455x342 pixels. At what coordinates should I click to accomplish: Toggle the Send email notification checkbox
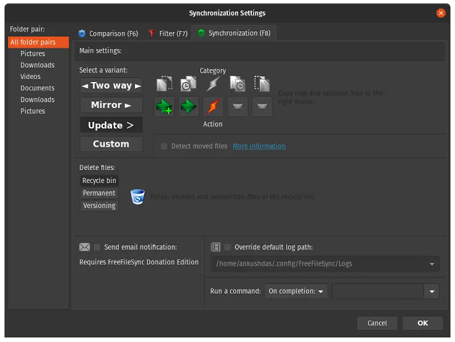tap(97, 247)
